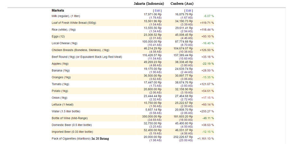
Task: Select the +28.50 % difference for Banana
Action: coord(208,70)
